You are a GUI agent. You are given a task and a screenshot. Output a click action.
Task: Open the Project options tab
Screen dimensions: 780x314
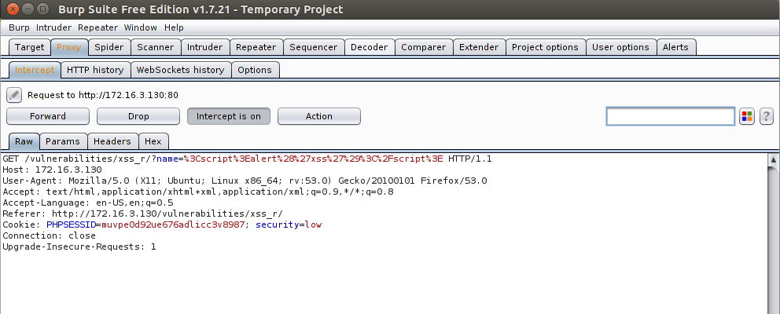point(545,47)
